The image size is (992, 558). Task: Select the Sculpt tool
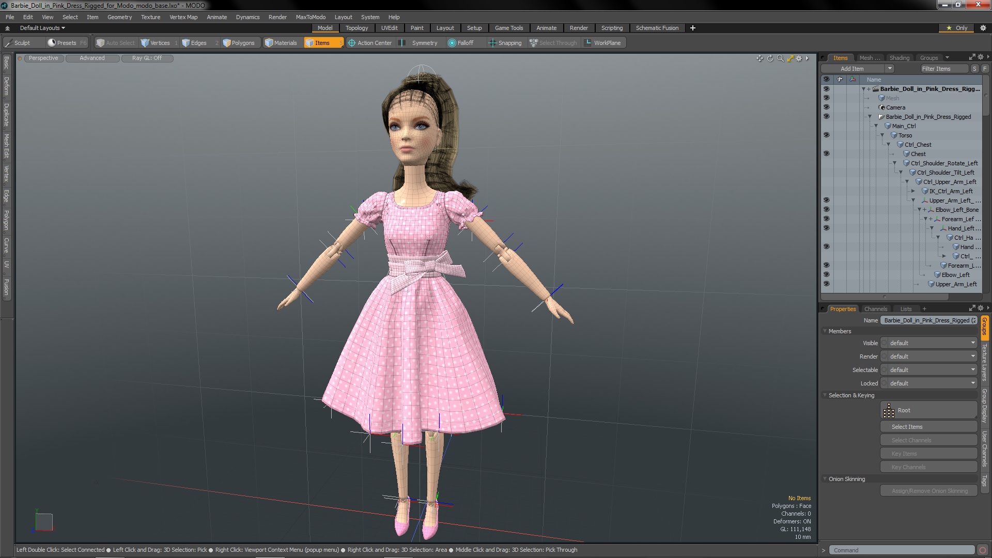18,43
